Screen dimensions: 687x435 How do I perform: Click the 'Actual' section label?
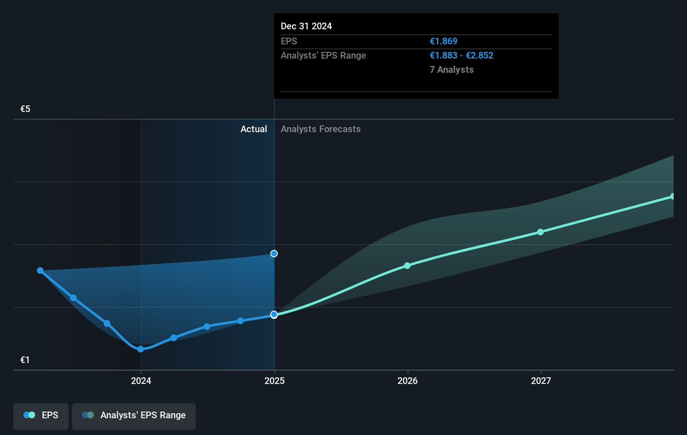tap(254, 129)
